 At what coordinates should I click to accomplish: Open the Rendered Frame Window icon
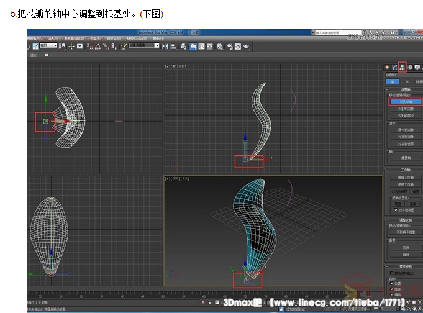pyautogui.click(x=238, y=47)
